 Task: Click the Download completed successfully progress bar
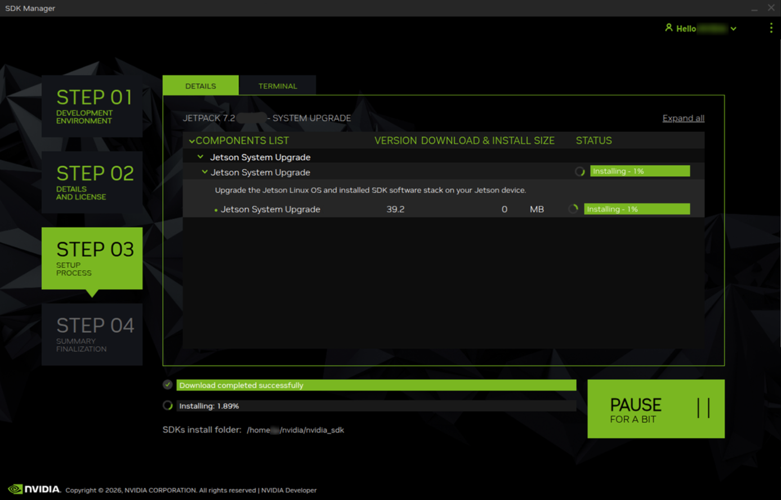pos(376,385)
